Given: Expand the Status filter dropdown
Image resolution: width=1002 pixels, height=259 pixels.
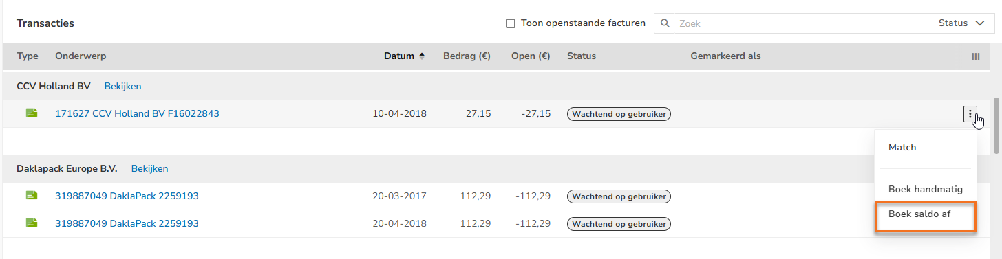Looking at the screenshot, I should [x=962, y=23].
